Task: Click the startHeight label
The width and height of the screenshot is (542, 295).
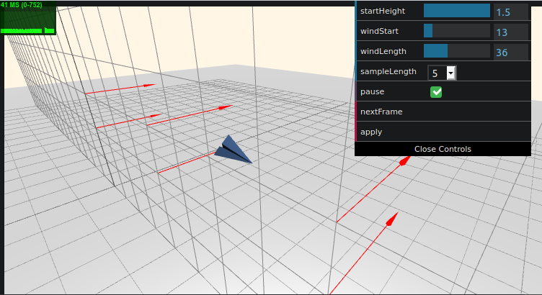Action: tap(382, 11)
